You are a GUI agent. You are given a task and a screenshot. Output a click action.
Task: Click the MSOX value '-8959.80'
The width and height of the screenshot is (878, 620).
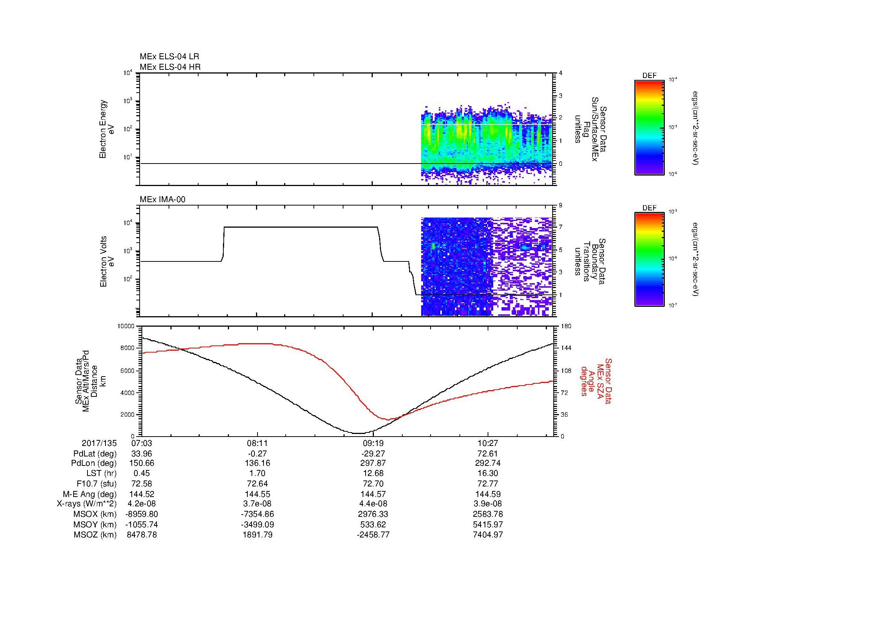[x=142, y=515]
